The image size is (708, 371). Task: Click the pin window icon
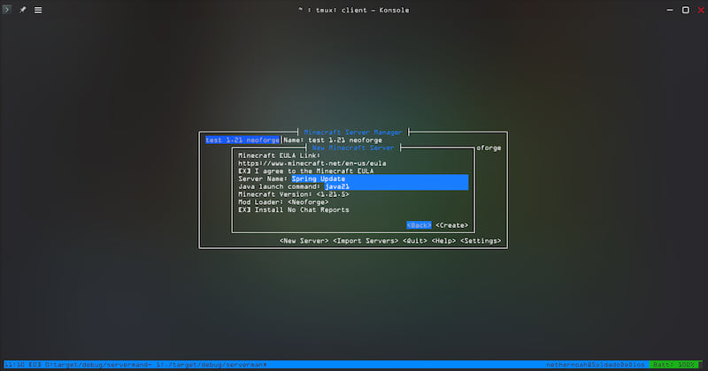23,9
